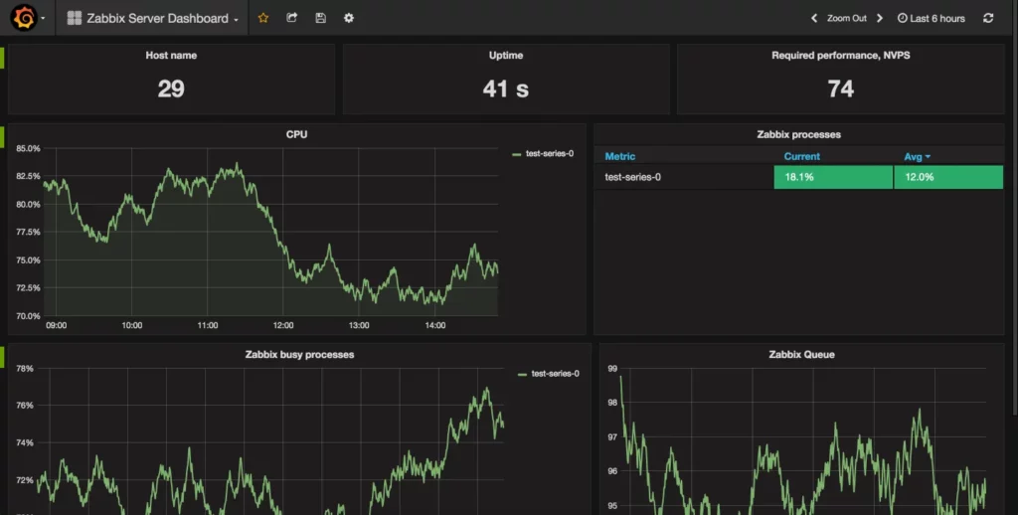The height and width of the screenshot is (515, 1018).
Task: Click the 85.0% label on CPU graph axis
Action: (28, 149)
